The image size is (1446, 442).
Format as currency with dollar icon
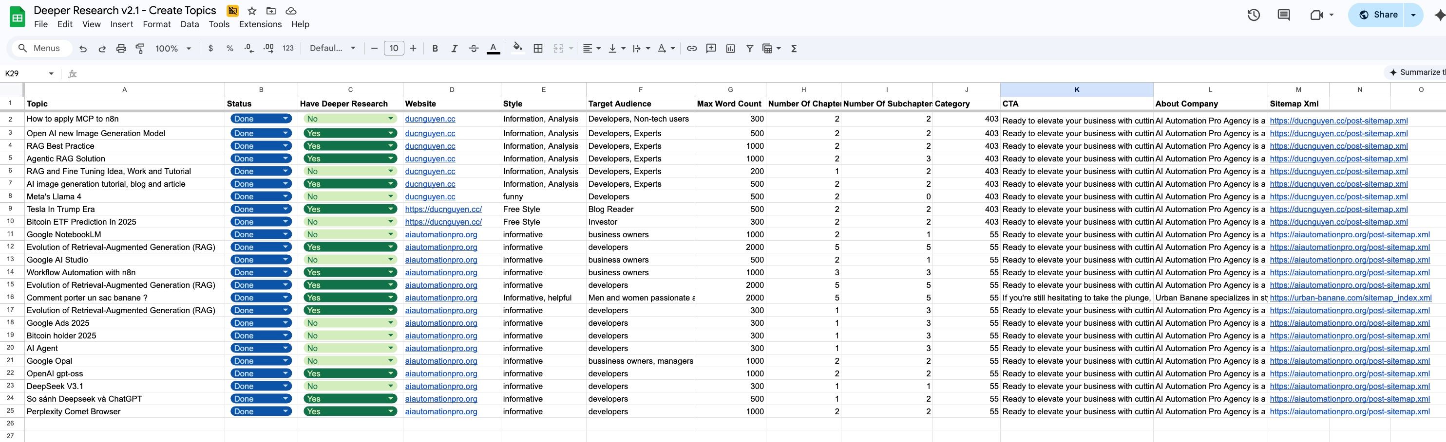pos(210,49)
